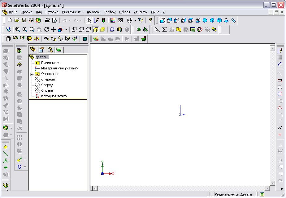Image resolution: width=286 pixels, height=198 pixels.
Task: Click the Open file folder icon
Action: tap(17, 20)
